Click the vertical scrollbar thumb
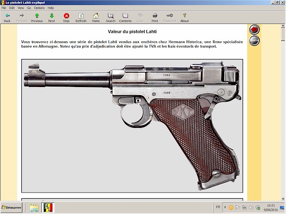Image resolution: width=286 pixels, height=214 pixels. coord(283,35)
